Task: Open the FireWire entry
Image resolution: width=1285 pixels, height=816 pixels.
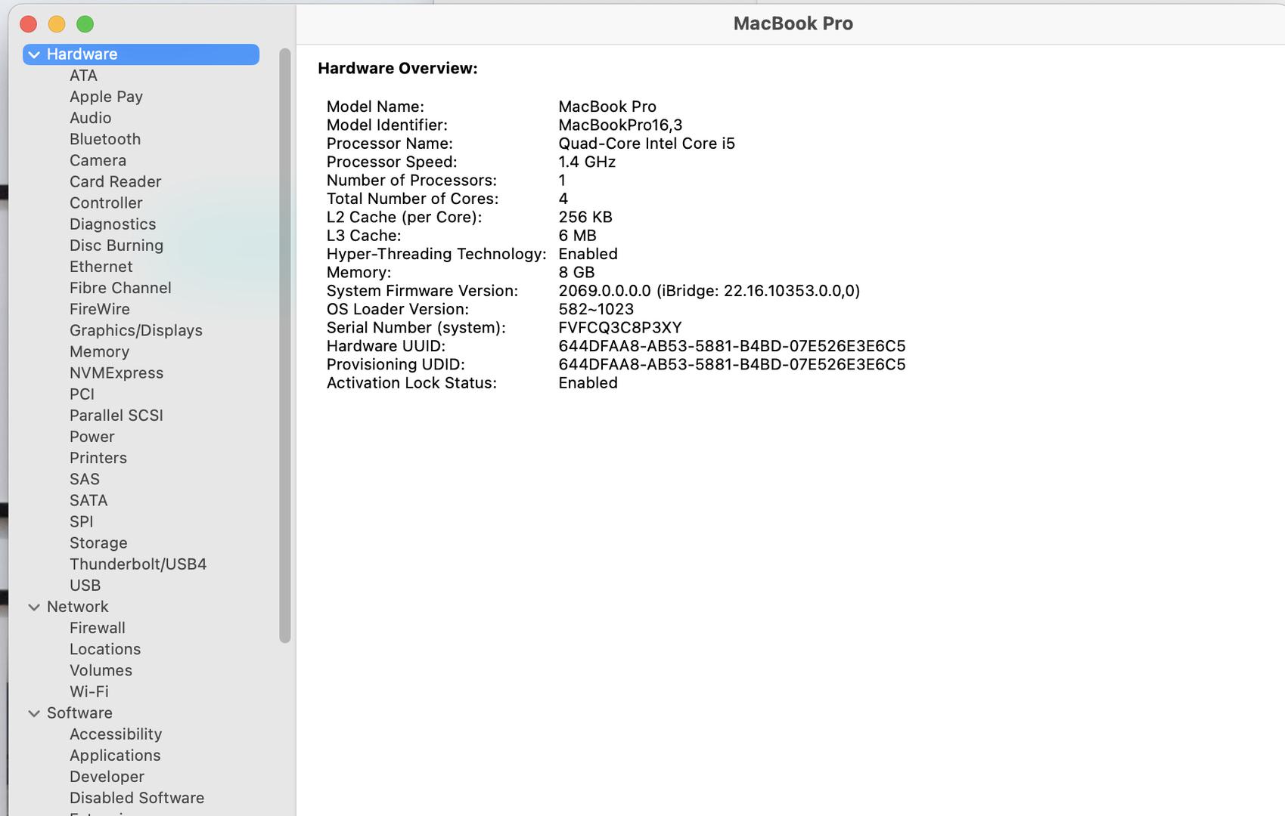Action: (x=100, y=309)
